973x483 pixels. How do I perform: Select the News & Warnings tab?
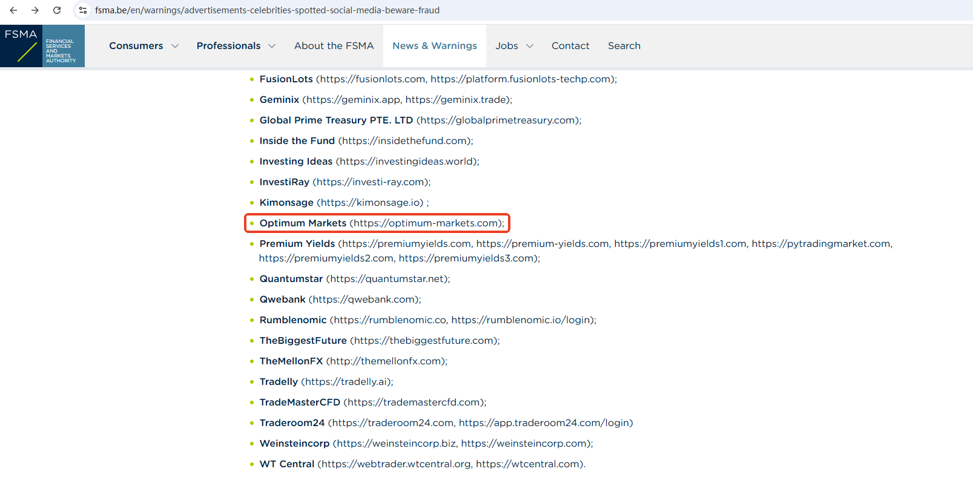434,46
